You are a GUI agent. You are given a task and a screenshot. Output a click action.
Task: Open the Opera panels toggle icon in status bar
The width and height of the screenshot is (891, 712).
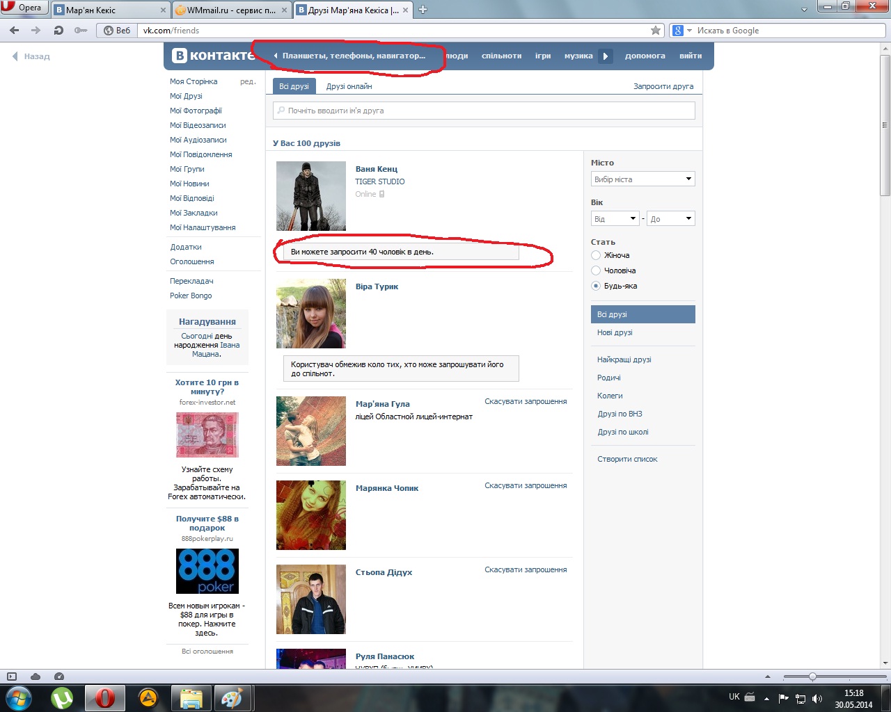click(12, 677)
